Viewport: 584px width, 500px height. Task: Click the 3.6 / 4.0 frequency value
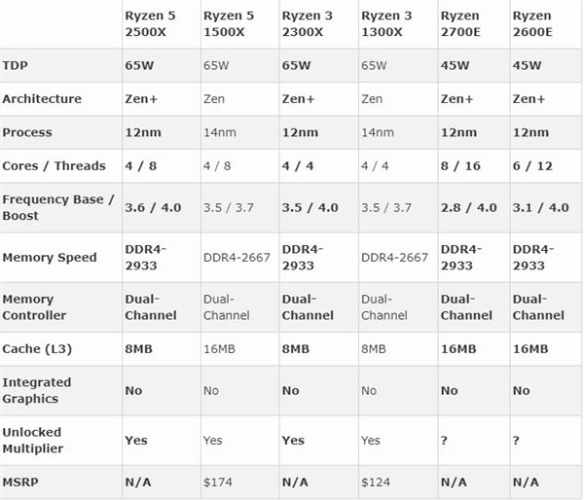click(x=153, y=207)
